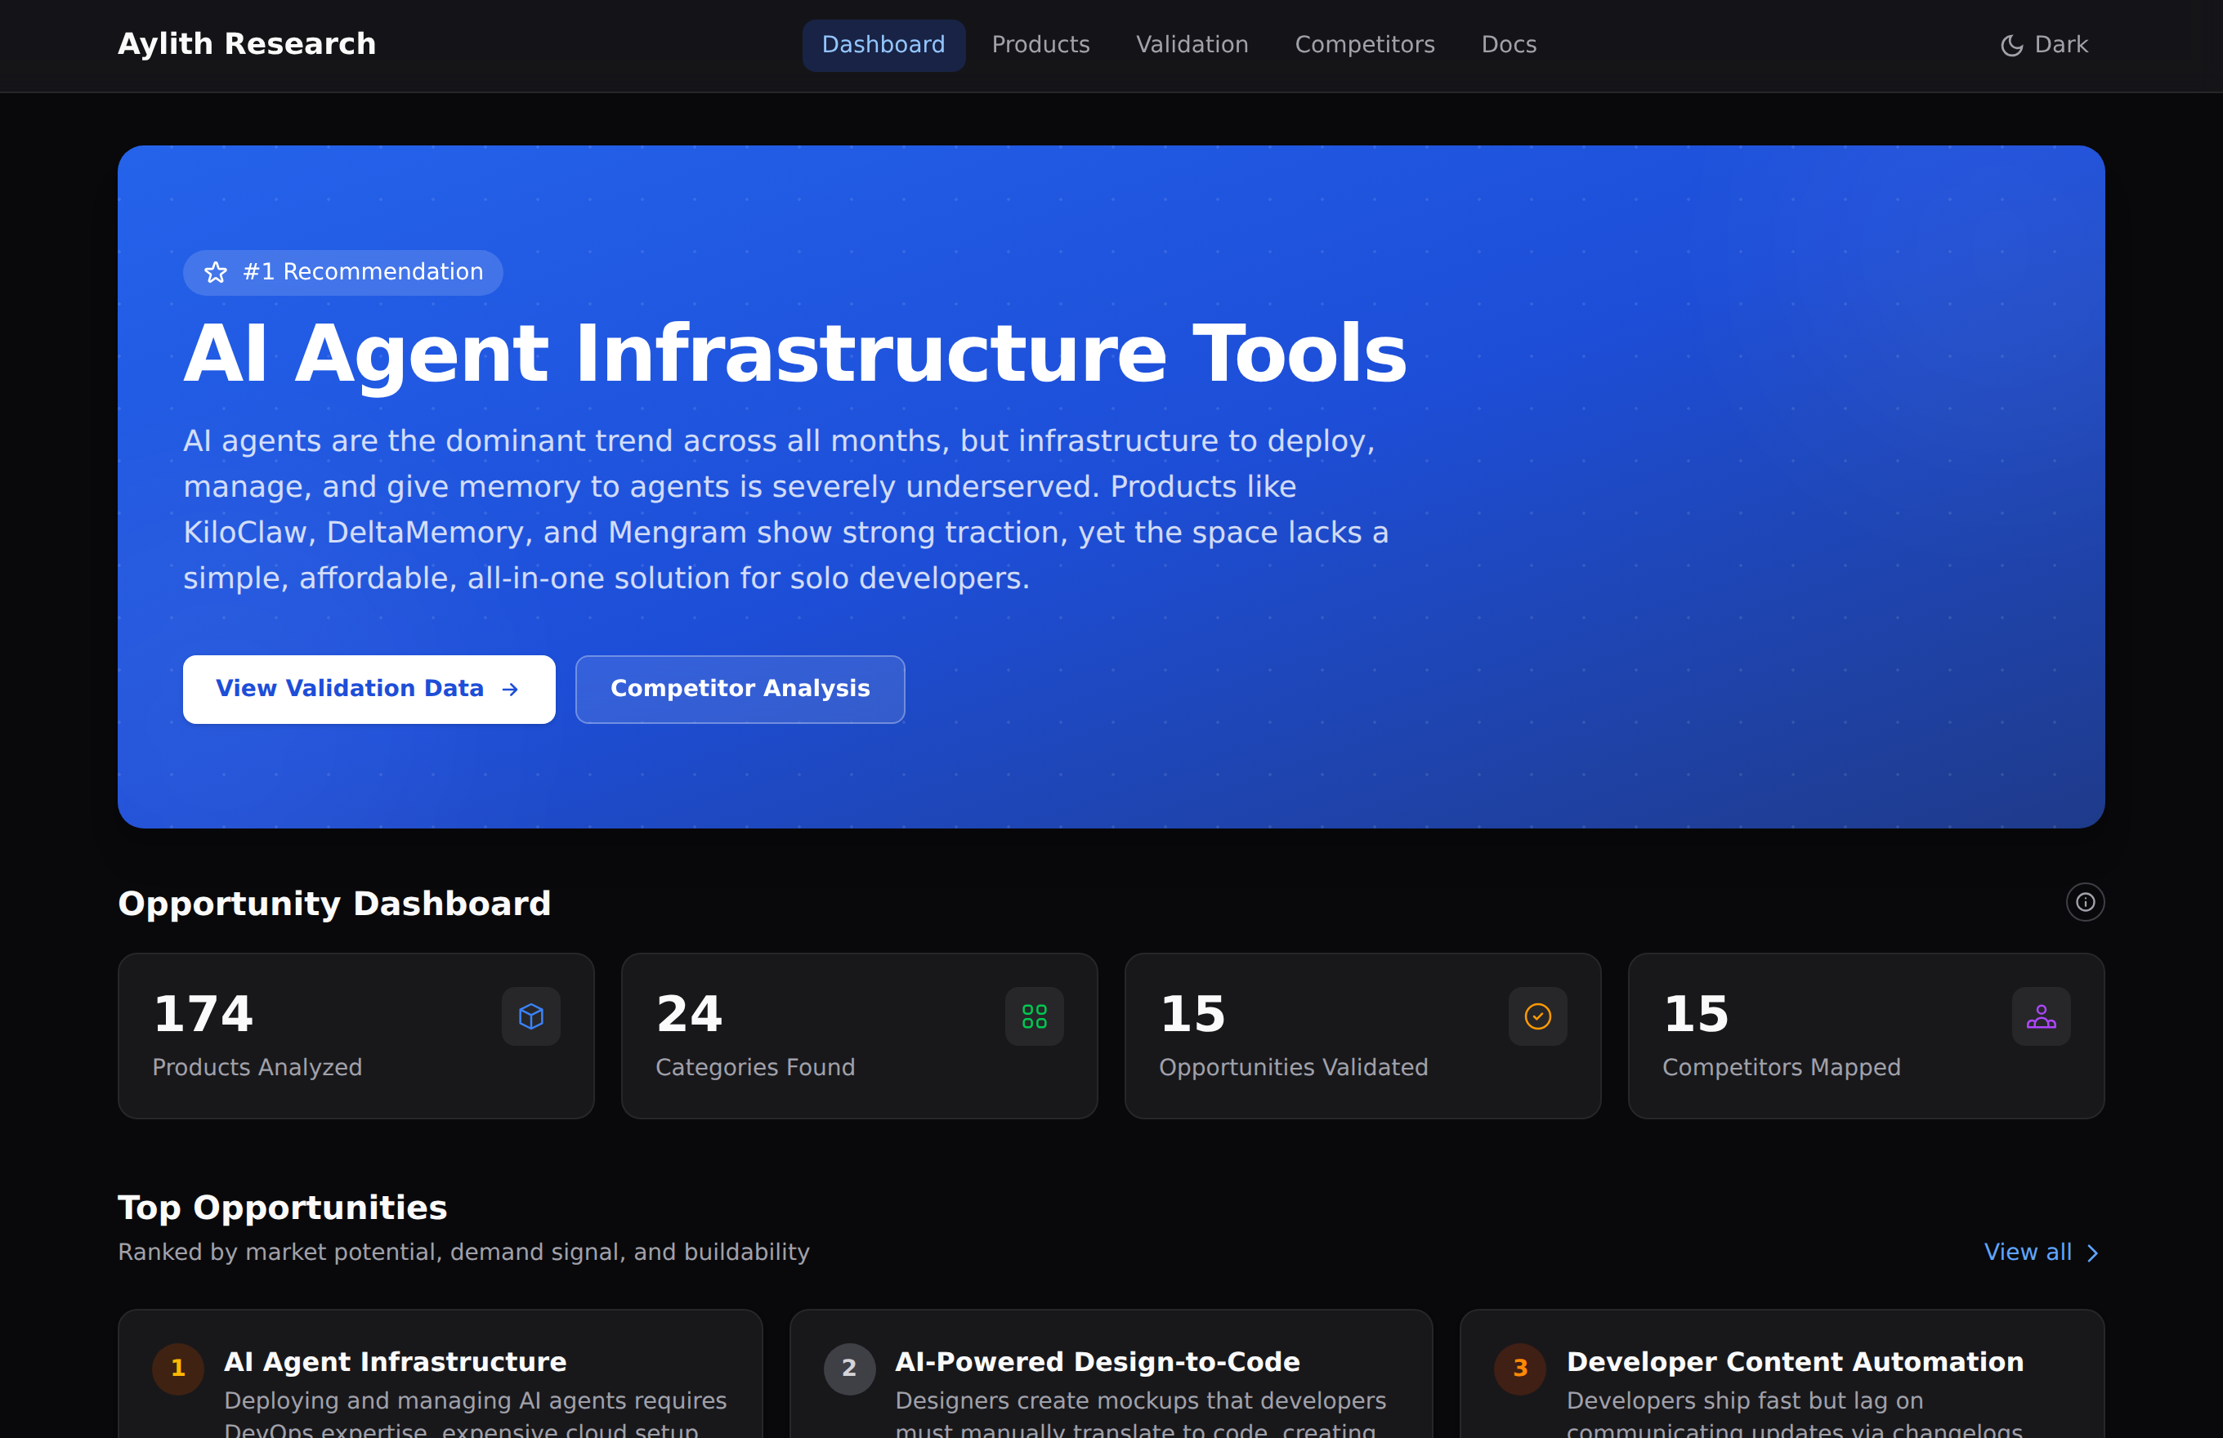The width and height of the screenshot is (2223, 1438).
Task: Click the Competitors Mapped label
Action: tap(1781, 1067)
